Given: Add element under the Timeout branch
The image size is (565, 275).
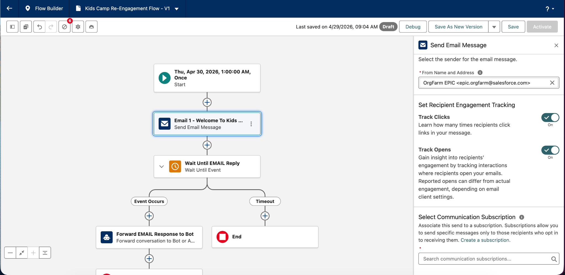Looking at the screenshot, I should pyautogui.click(x=265, y=216).
